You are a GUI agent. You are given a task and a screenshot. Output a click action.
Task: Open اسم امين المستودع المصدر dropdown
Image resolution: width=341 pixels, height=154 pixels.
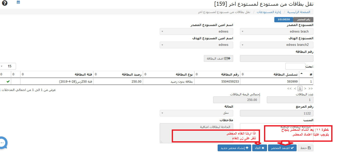coord(196,32)
